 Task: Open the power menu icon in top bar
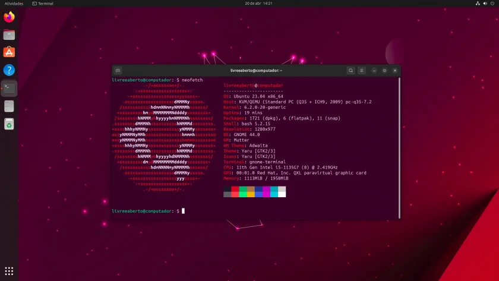[492, 4]
